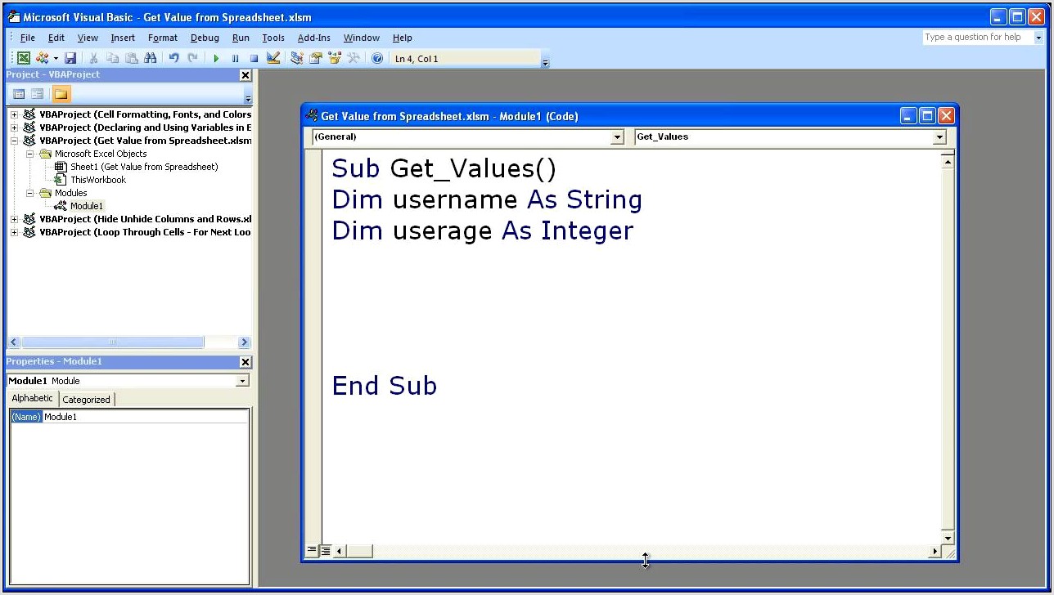
Task: Open the Get_Values procedure dropdown
Action: point(939,137)
